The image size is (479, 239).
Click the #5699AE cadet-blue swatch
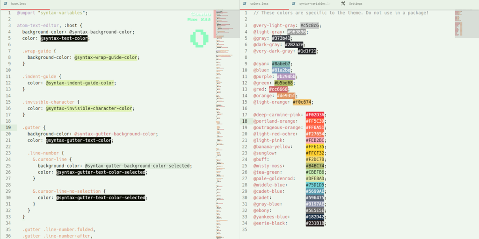point(315,191)
